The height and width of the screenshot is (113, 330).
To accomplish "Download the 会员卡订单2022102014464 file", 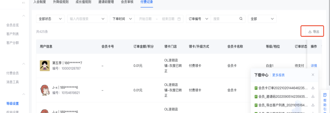I will click(x=313, y=88).
